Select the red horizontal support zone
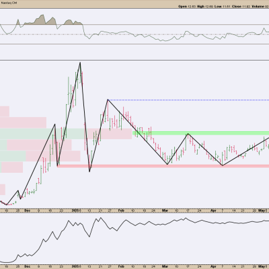 tap(163, 166)
